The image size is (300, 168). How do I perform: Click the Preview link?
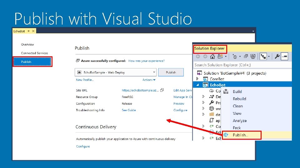pyautogui.click(x=179, y=104)
